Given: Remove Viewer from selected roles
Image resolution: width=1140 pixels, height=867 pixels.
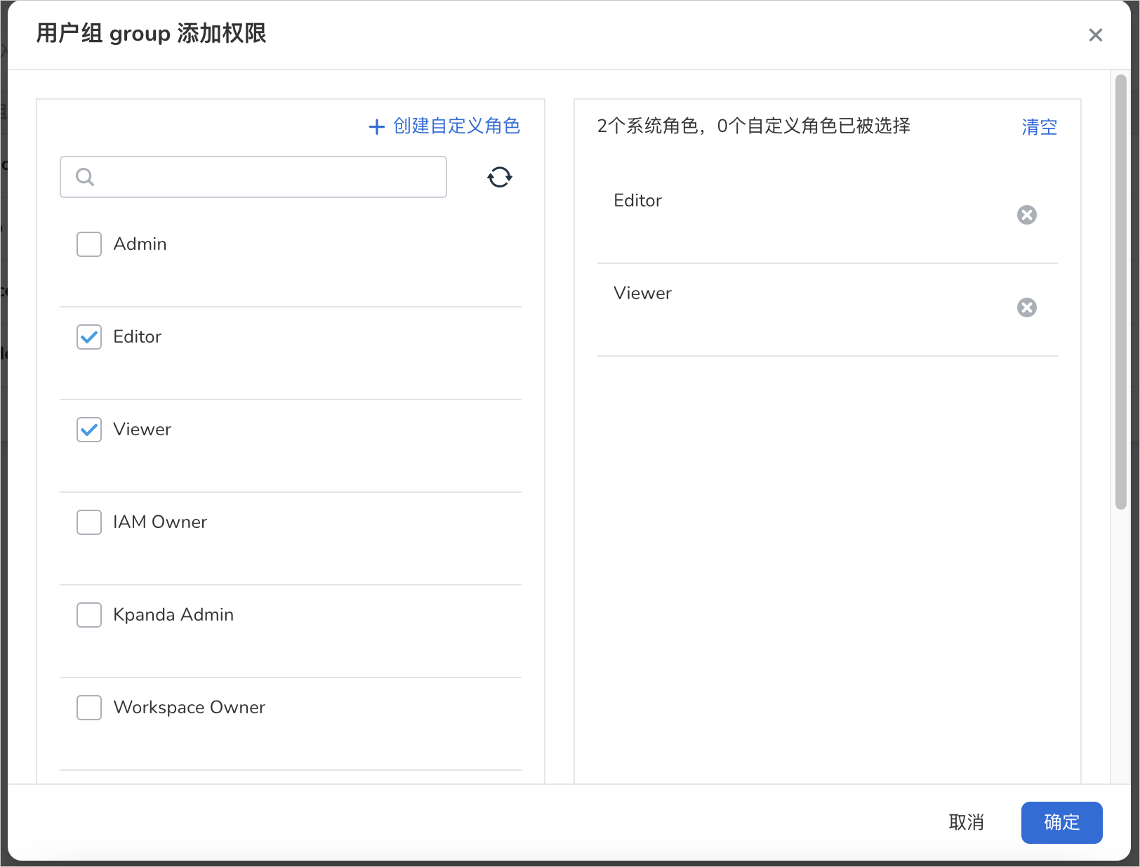Looking at the screenshot, I should 1027,307.
